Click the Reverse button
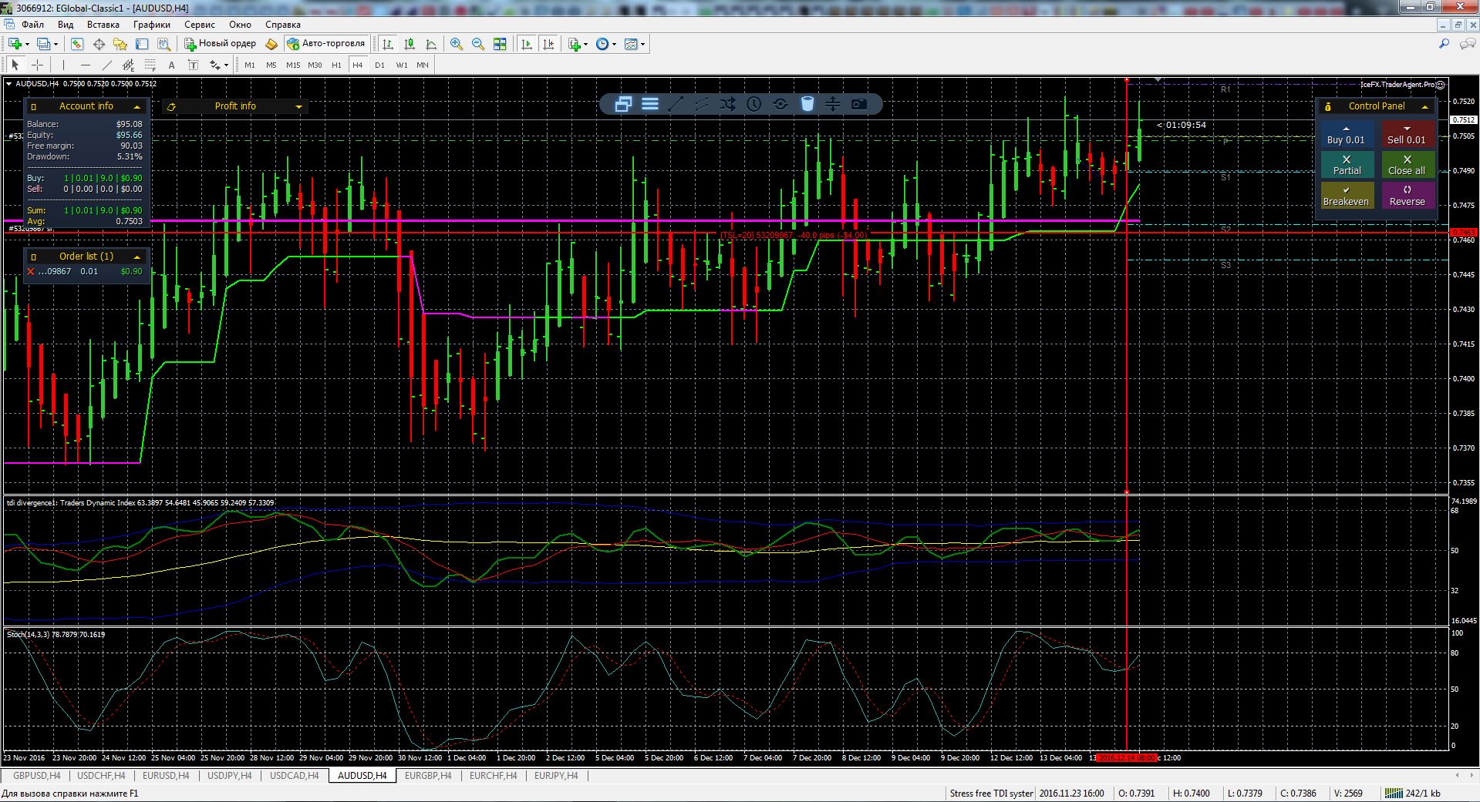Viewport: 1480px width, 802px height. pos(1407,196)
